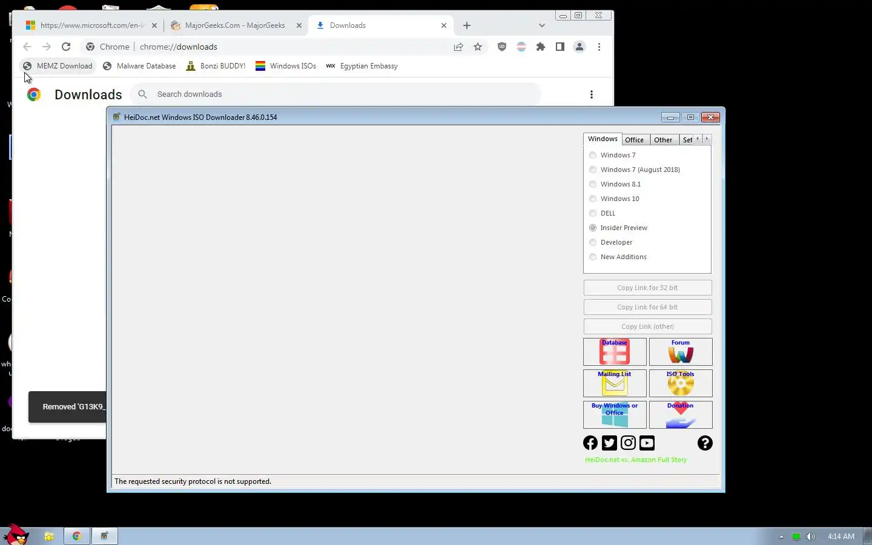This screenshot has height=545, width=872.
Task: Open the Donation heart tile
Action: tap(681, 415)
